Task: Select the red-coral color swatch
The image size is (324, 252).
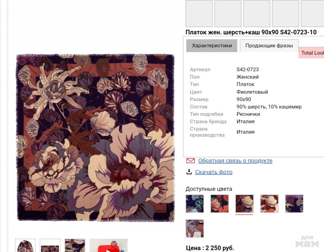Action: pos(220,204)
